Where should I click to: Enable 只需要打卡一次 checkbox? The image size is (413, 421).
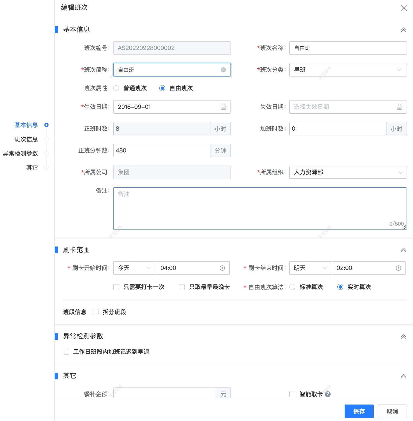[x=116, y=287]
